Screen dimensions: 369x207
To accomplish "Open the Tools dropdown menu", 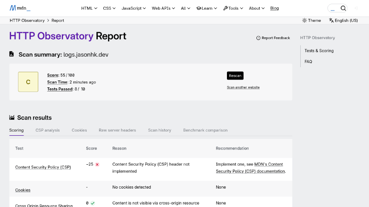I will pyautogui.click(x=233, y=8).
